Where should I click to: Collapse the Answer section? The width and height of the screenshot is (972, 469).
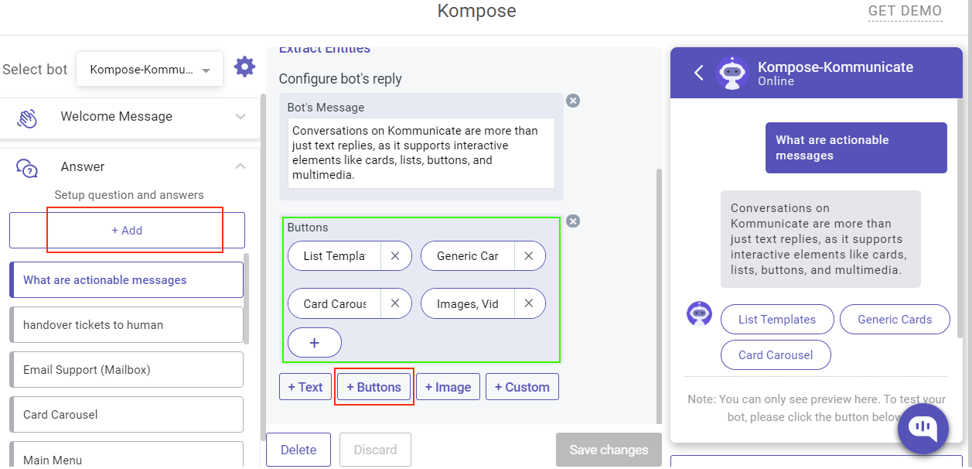(240, 166)
